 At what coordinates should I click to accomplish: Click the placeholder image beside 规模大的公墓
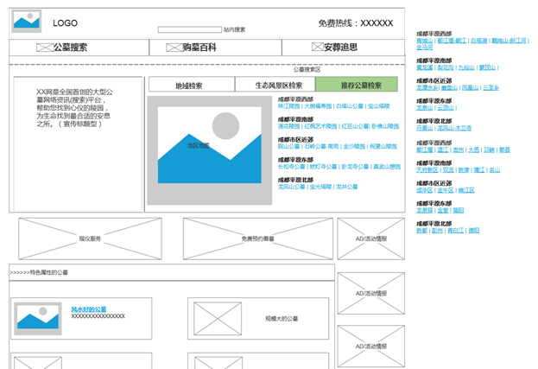[x=218, y=319]
